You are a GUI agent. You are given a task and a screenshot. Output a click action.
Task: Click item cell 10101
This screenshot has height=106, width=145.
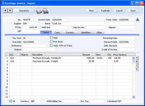(x=101, y=58)
